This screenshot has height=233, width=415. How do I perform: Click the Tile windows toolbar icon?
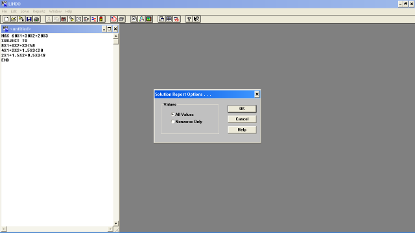tap(169, 19)
